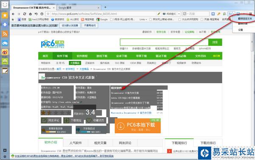Click the 不要再询问 button

click(90, 25)
